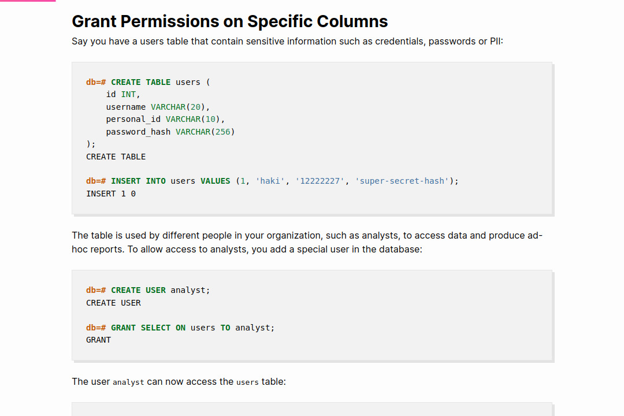The image size is (624, 416).
Task: Click the GRANT SELECT ON users line
Action: pos(180,327)
